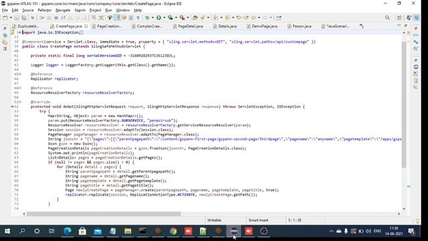The width and height of the screenshot is (428, 241).
Task: Open the Search menu
Action: 80,10
